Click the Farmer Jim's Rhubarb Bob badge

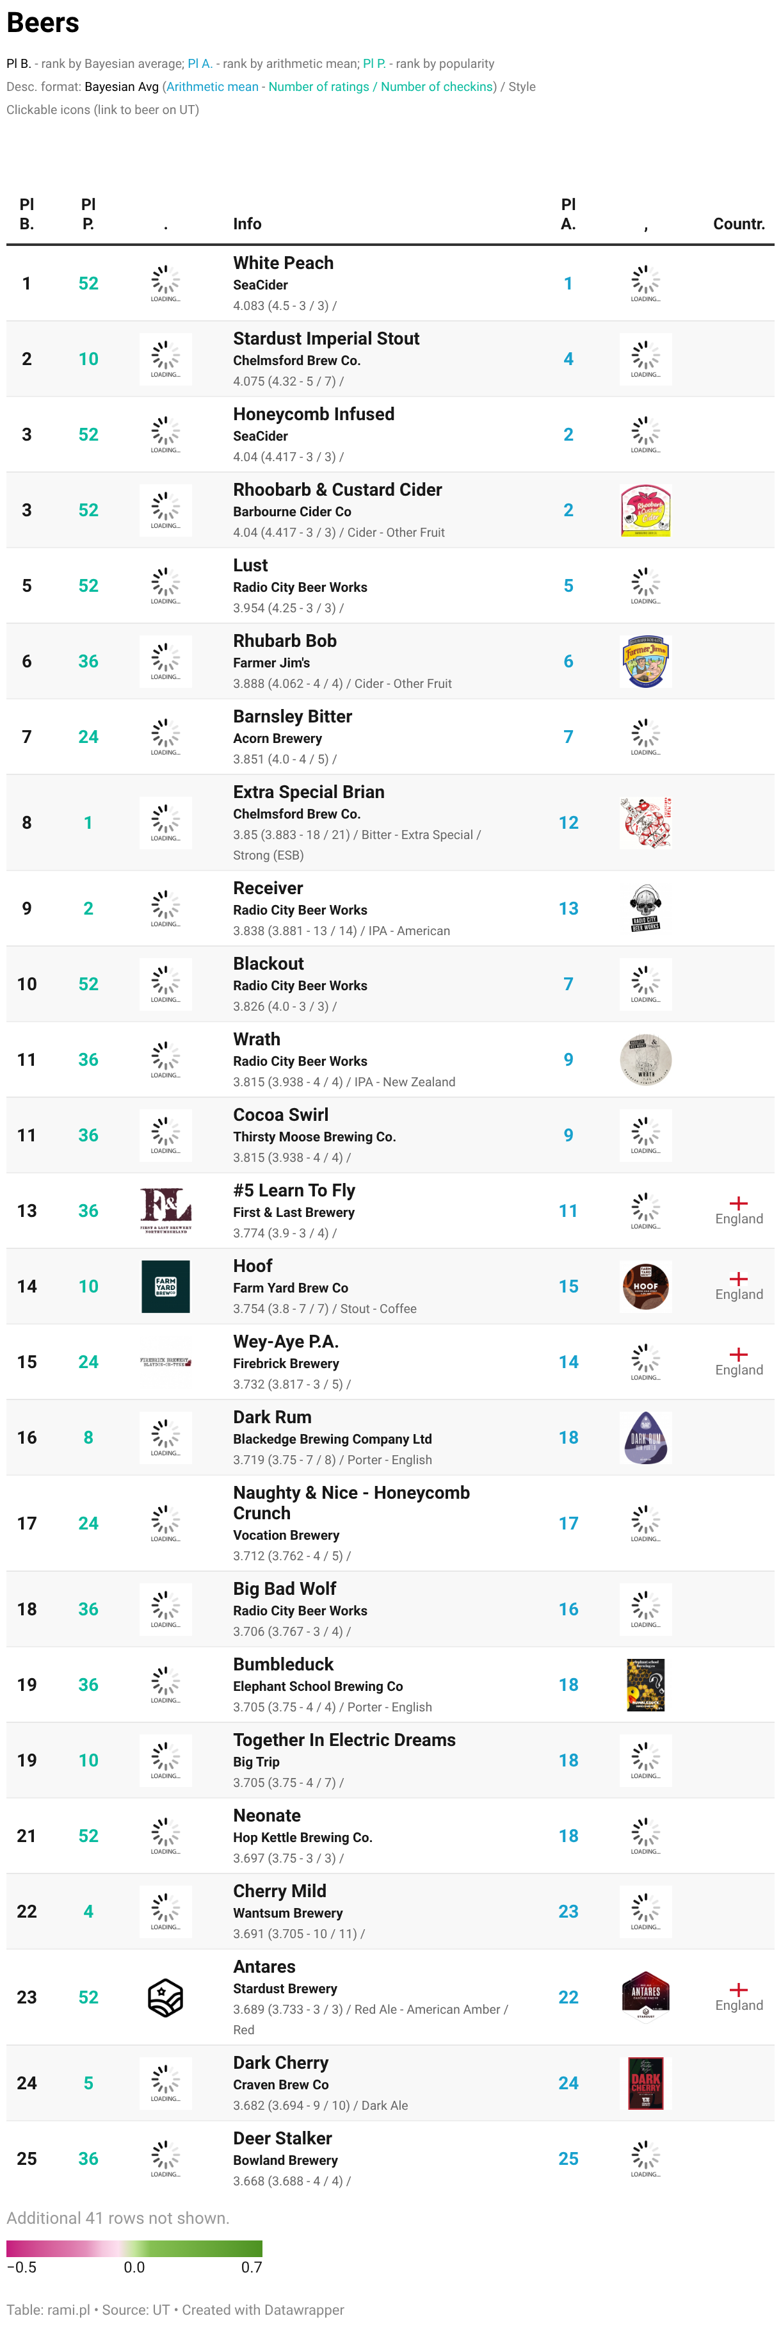point(645,662)
